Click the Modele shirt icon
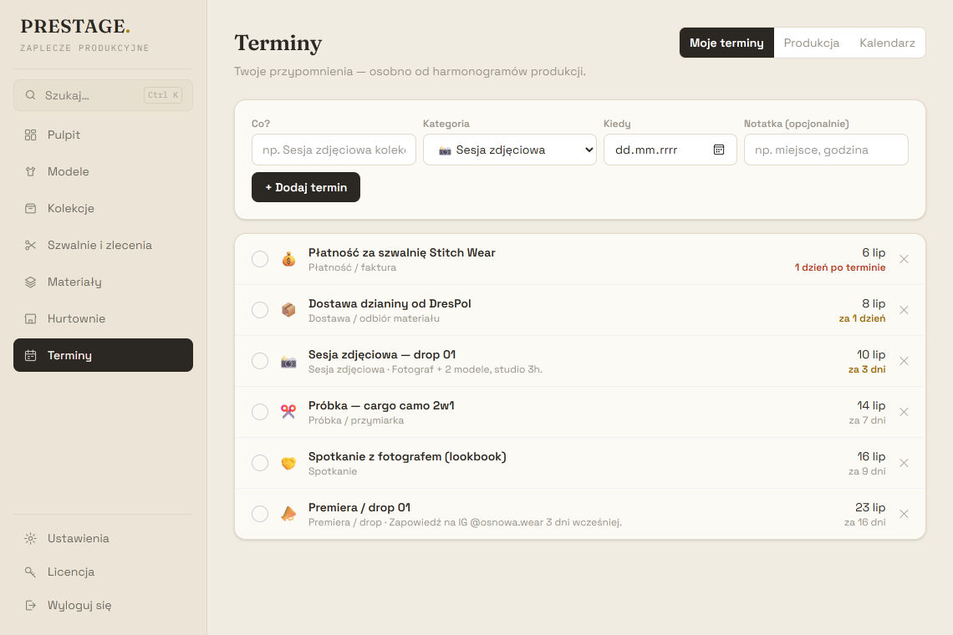 tap(30, 172)
